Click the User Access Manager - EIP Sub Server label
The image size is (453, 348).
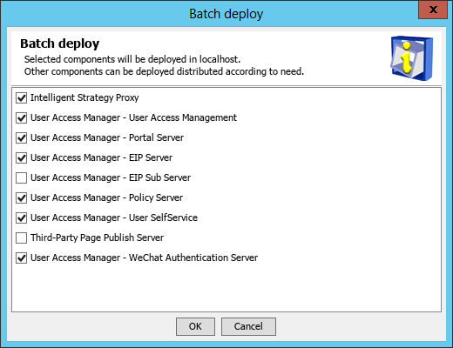(111, 177)
